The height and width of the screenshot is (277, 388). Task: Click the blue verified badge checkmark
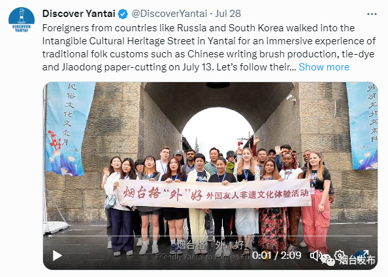(x=123, y=14)
